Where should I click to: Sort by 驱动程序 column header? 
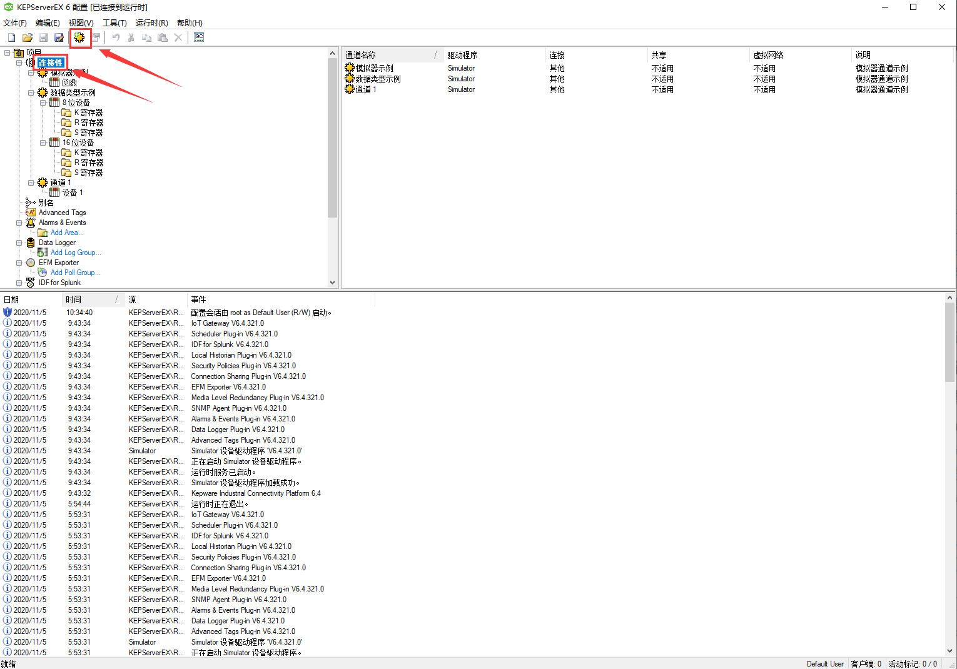pos(494,55)
